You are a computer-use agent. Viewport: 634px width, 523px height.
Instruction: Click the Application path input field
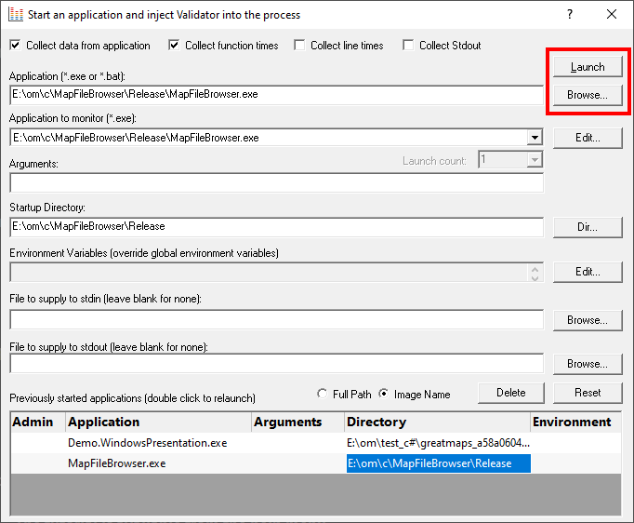click(x=277, y=95)
